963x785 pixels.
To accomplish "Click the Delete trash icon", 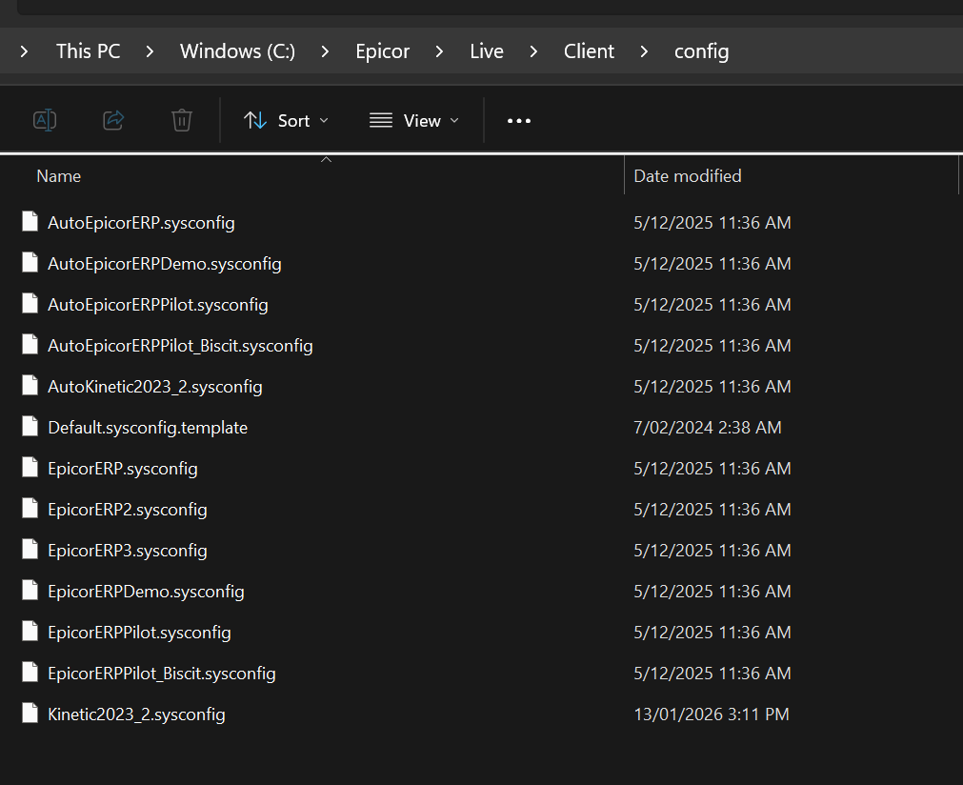I will pyautogui.click(x=182, y=120).
